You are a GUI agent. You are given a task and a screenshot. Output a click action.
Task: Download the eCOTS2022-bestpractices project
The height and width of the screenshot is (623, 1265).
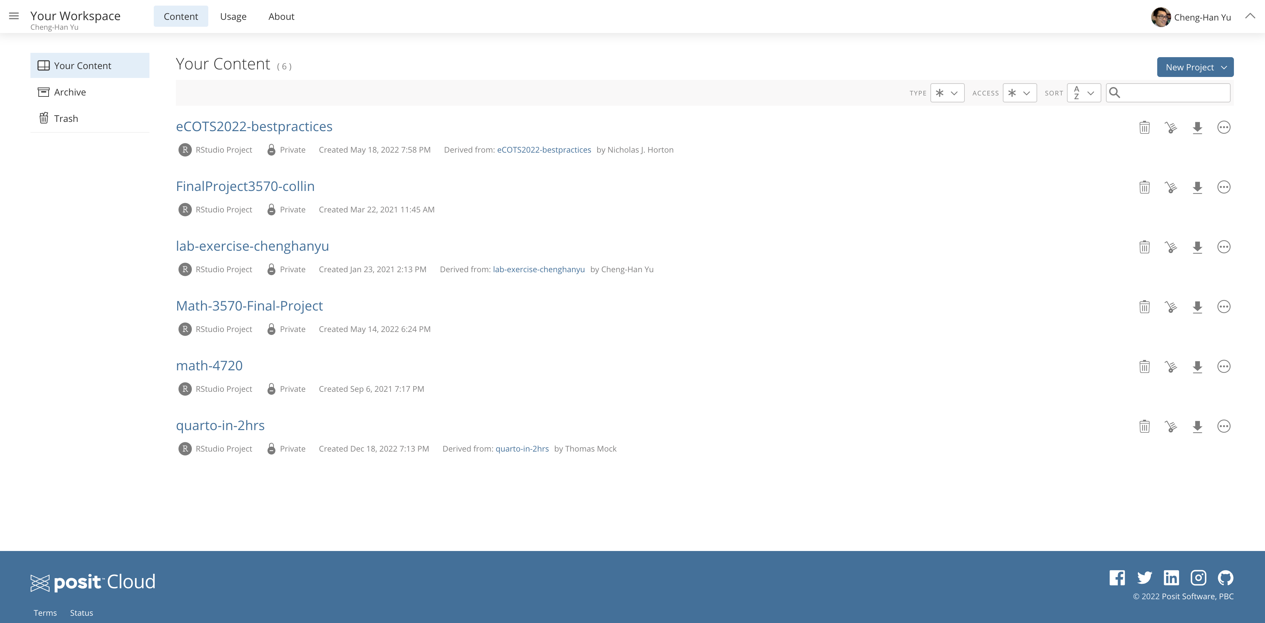point(1197,128)
